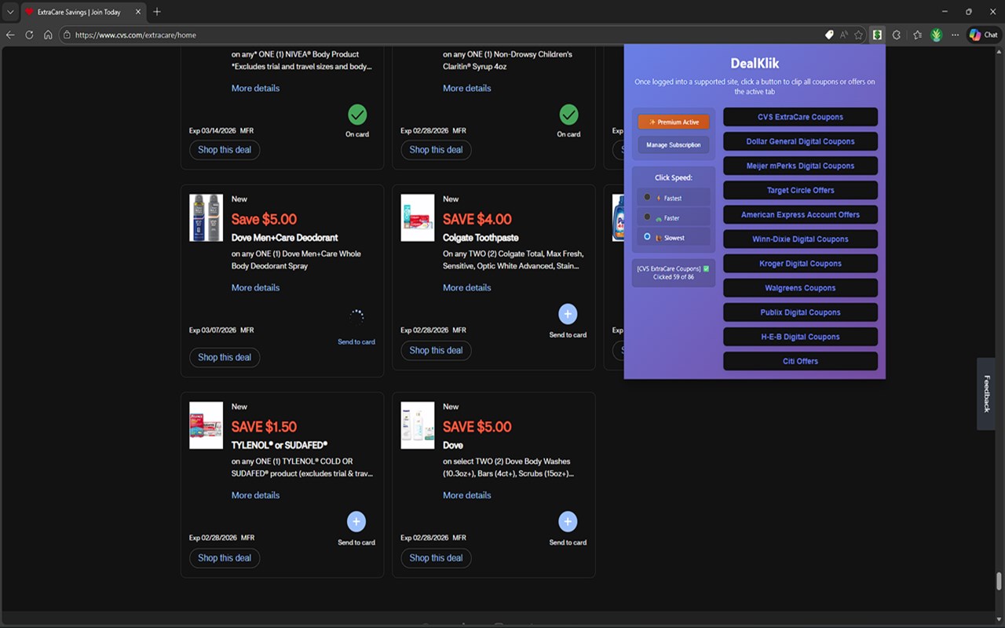Click On card checkmark for NIVEA deal
1005x628 pixels.
point(357,115)
